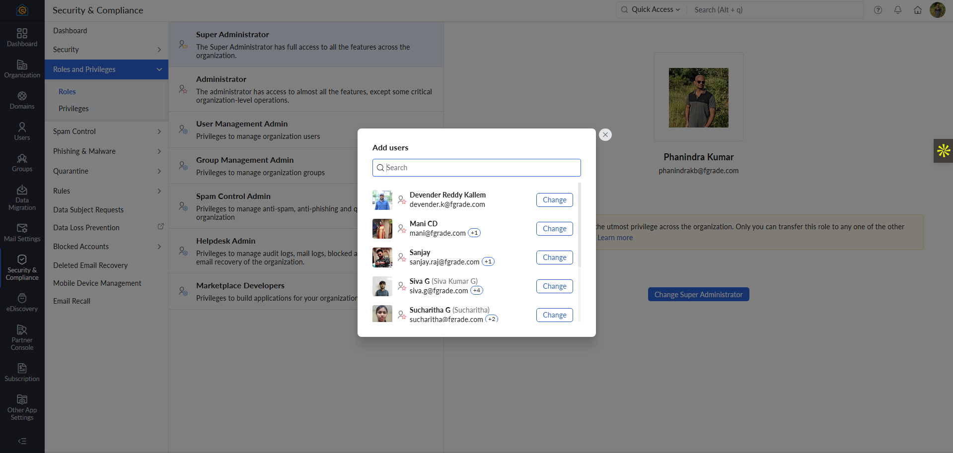This screenshot has height=453, width=953.
Task: Open the Partner Console icon
Action: [x=22, y=337]
